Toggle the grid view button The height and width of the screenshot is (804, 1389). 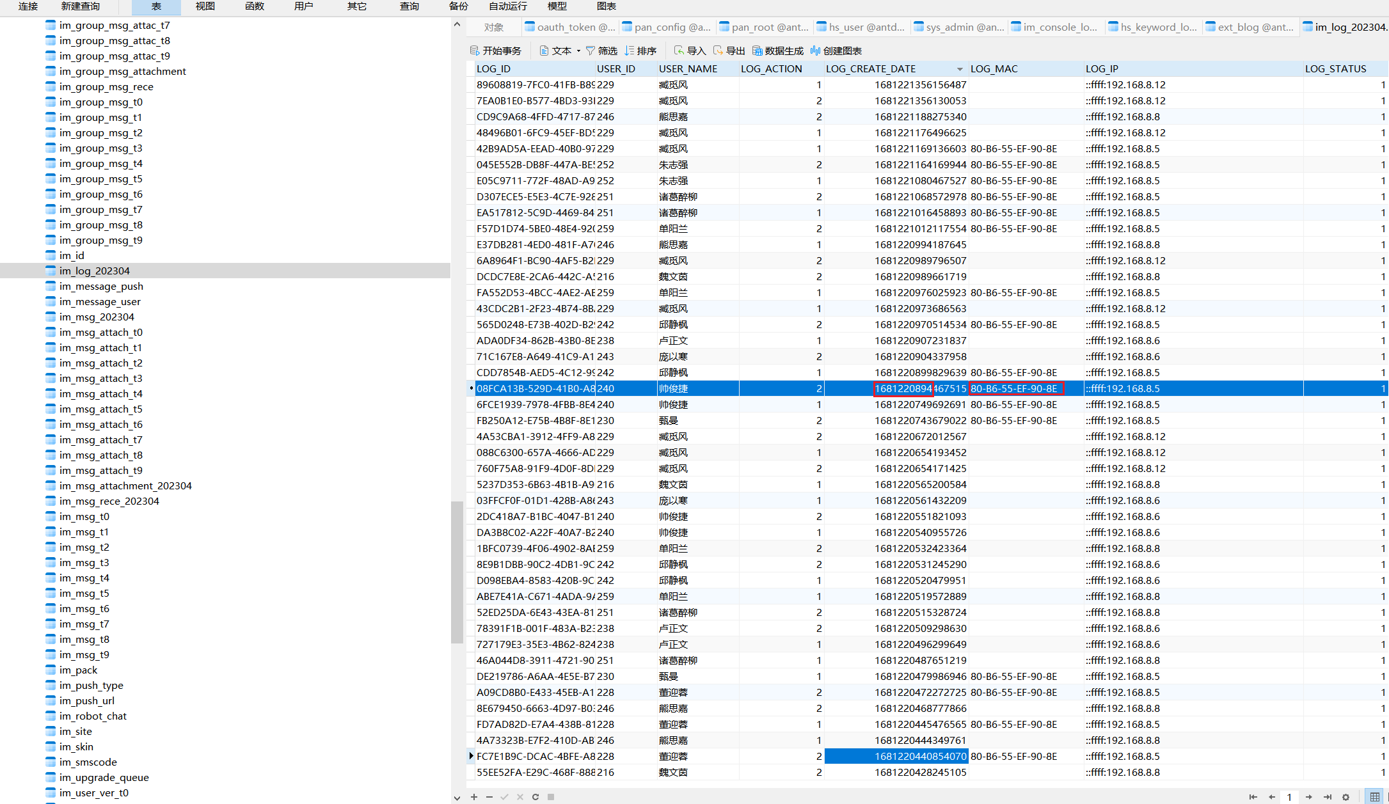pos(1374,797)
